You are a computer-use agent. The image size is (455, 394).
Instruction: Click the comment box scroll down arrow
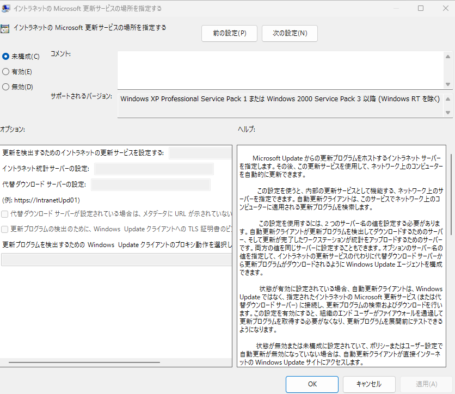tap(448, 84)
